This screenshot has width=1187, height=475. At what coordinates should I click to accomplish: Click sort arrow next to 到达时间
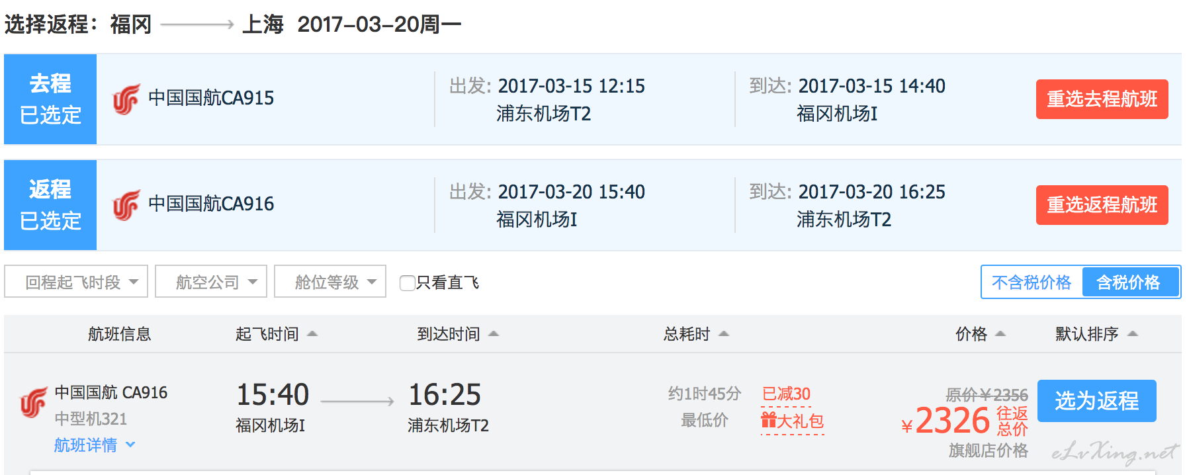click(x=494, y=334)
